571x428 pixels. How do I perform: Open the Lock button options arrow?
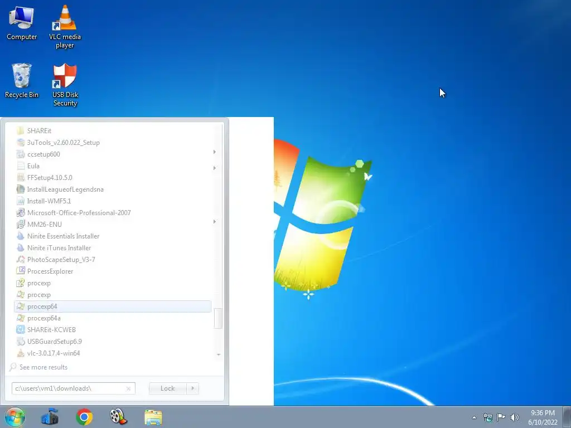pos(192,388)
